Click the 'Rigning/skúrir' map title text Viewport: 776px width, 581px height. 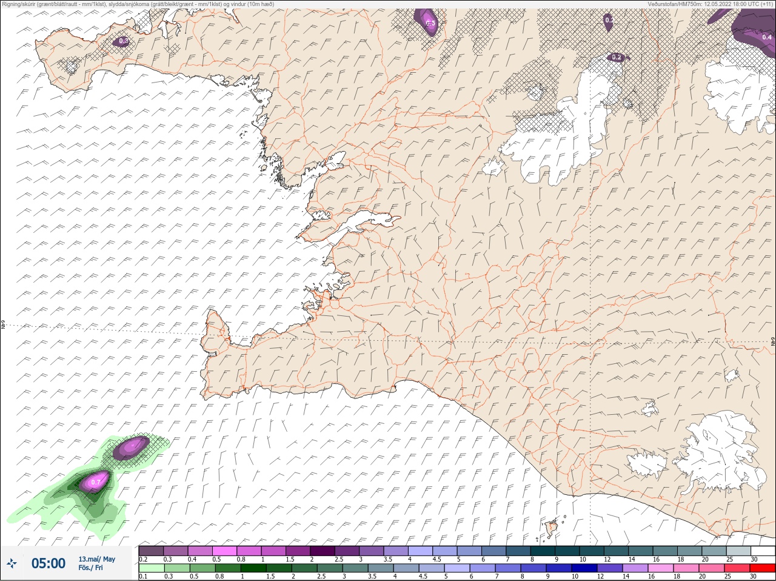[x=138, y=4]
